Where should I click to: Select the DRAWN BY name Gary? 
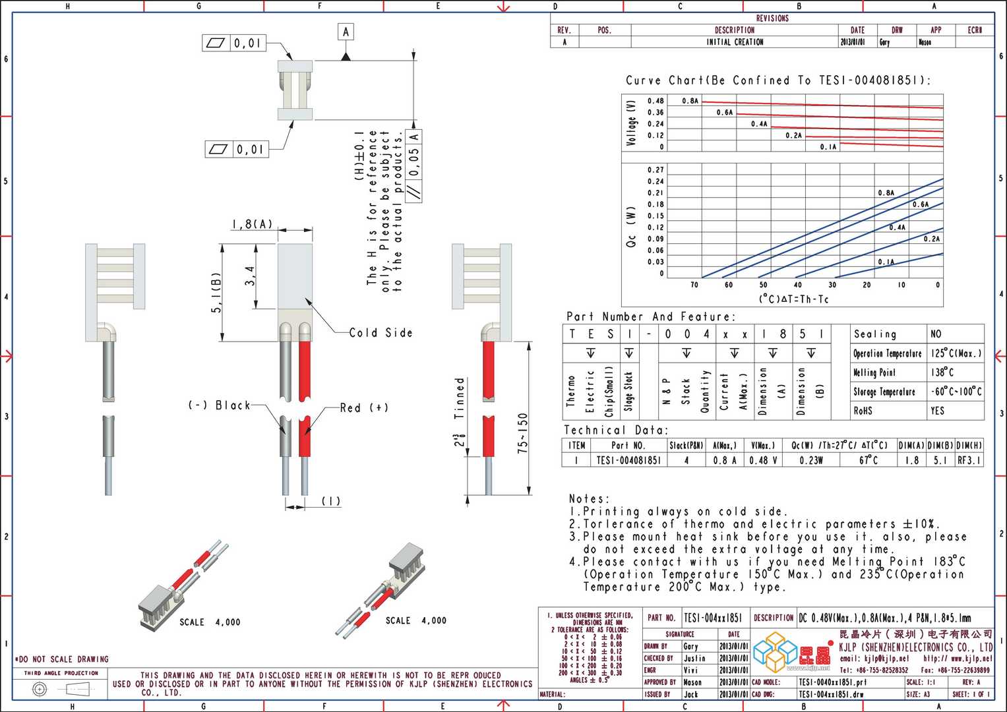pos(690,646)
